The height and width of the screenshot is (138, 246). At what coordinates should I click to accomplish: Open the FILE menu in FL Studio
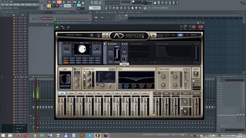(x=3, y=5)
